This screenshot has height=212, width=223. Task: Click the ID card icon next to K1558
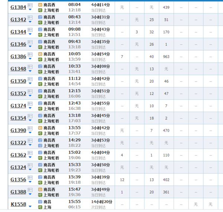(30, 202)
